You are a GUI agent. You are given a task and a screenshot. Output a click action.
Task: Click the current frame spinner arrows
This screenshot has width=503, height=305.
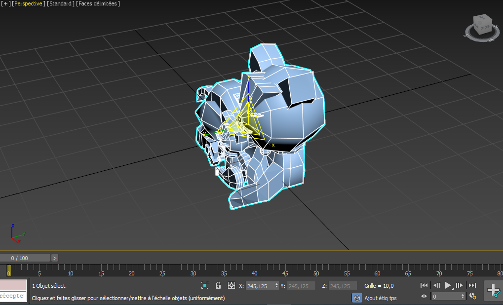463,296
